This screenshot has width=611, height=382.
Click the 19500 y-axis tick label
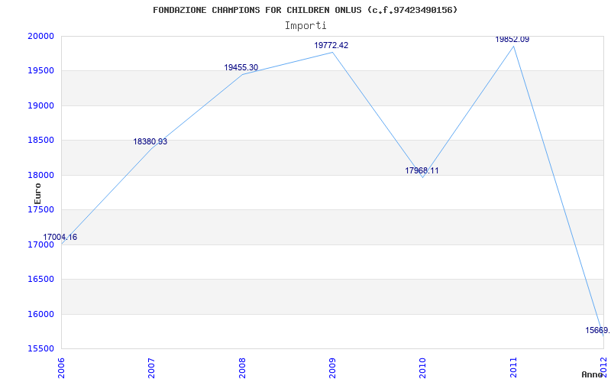(40, 71)
